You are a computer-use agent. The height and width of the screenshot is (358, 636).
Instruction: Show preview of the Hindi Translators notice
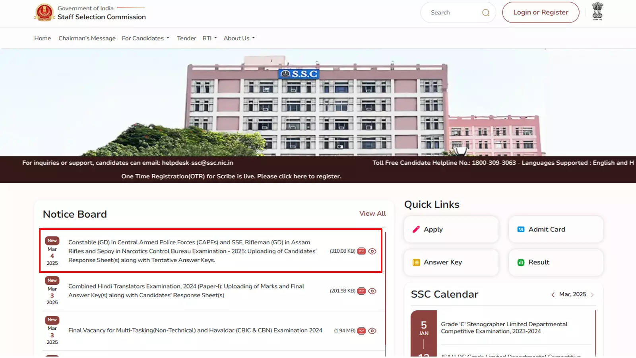tap(372, 291)
